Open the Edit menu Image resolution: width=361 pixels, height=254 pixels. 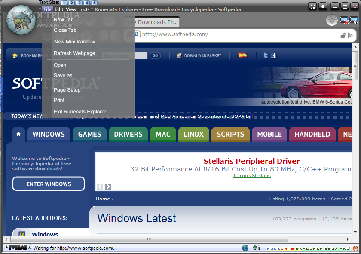point(59,9)
